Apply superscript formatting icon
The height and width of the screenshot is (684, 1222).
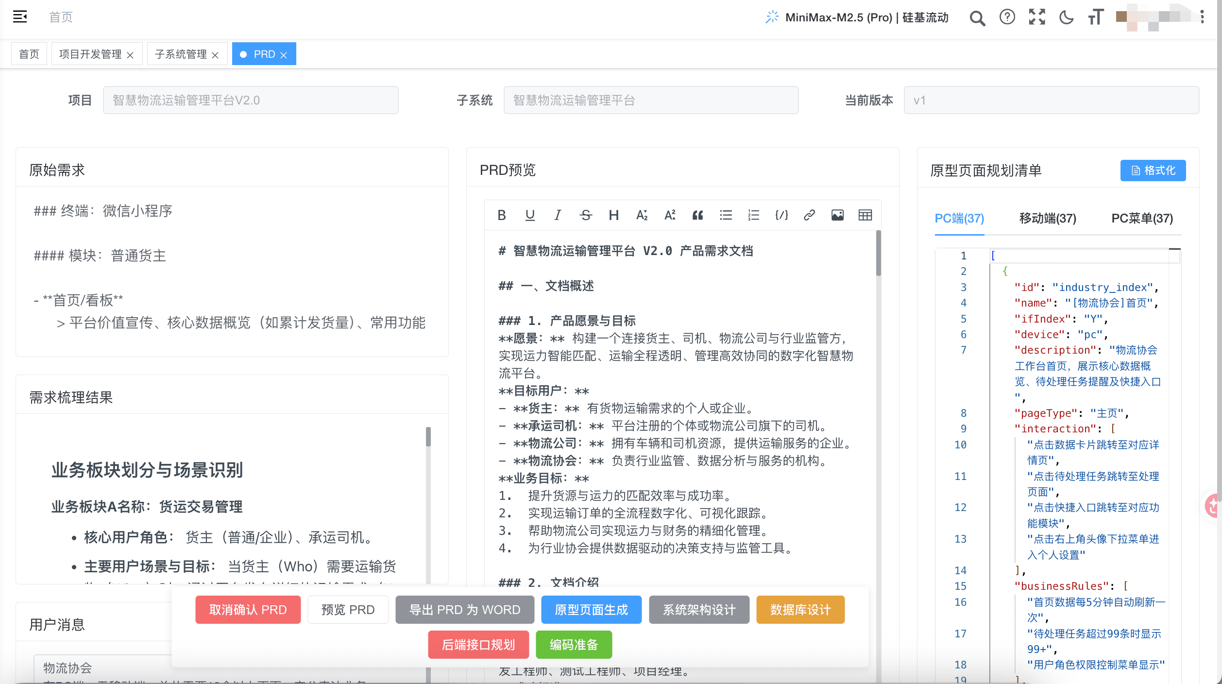coord(670,215)
